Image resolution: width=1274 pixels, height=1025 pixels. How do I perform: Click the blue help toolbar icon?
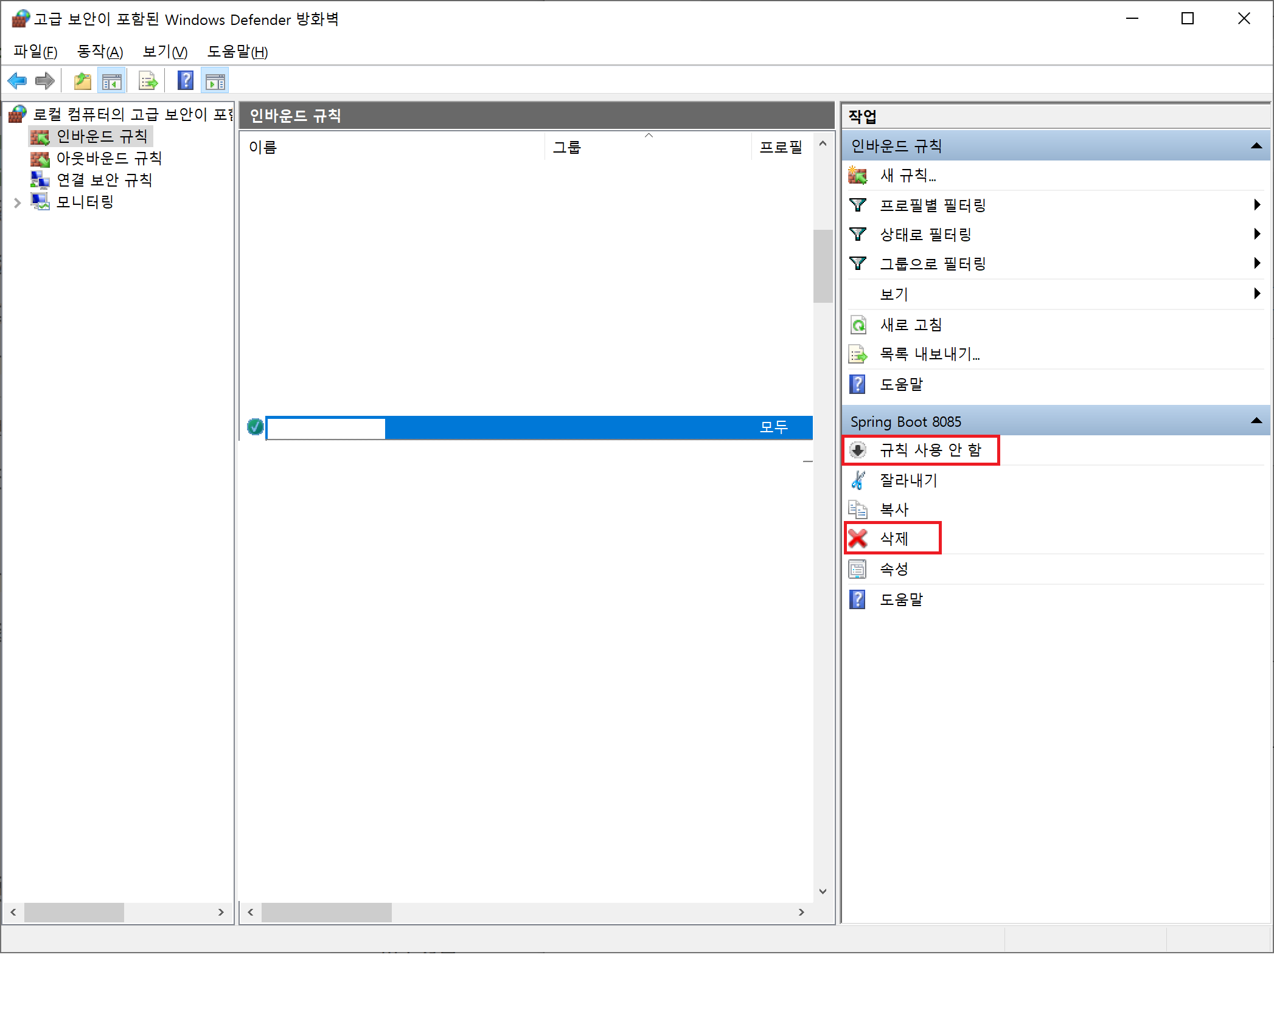(186, 81)
